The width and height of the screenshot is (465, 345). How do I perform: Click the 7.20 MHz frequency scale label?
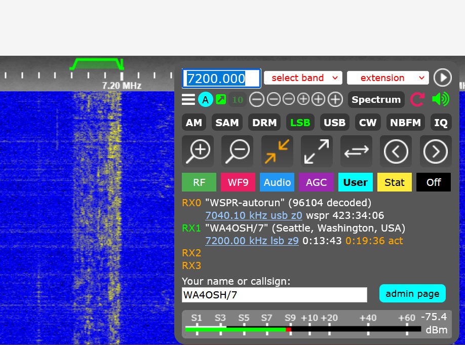(x=122, y=86)
